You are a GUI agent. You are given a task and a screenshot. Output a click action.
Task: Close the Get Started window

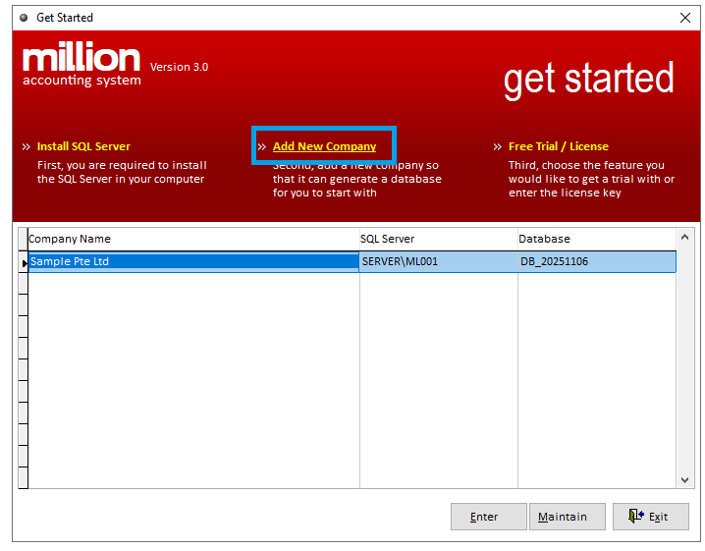(x=685, y=18)
